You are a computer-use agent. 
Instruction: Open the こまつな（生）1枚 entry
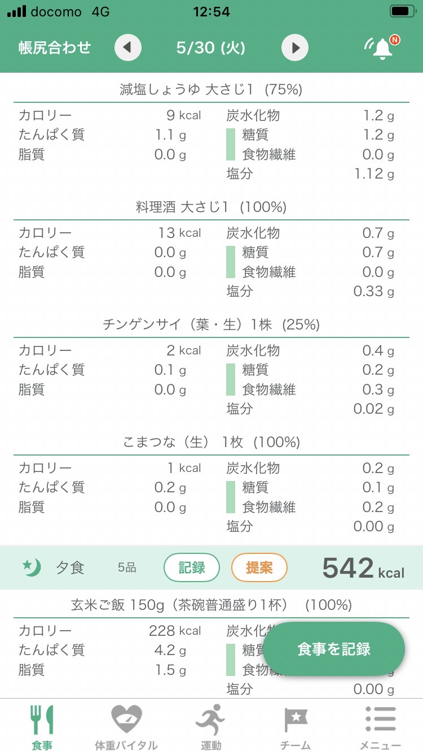(211, 442)
